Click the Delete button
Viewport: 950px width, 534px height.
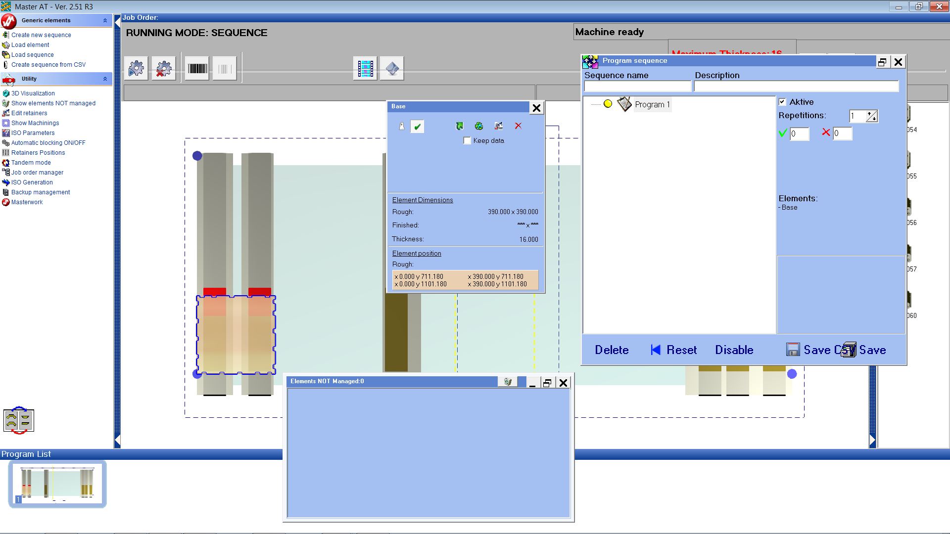click(612, 350)
